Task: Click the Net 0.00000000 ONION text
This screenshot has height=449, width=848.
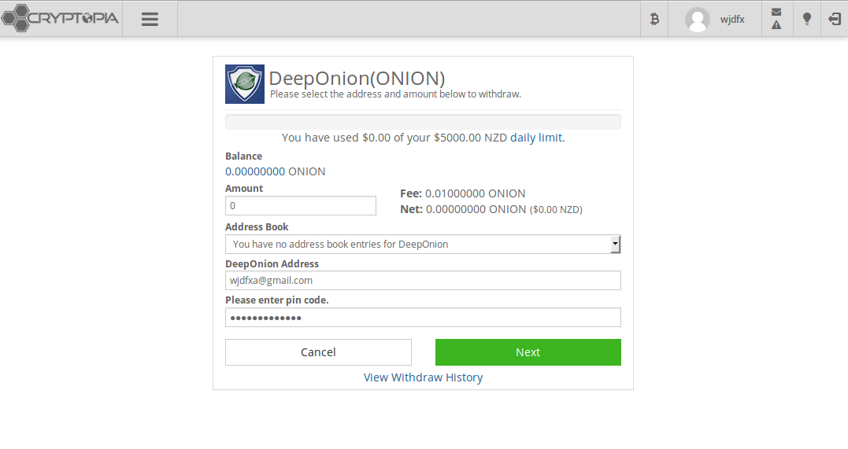Action: coord(463,209)
